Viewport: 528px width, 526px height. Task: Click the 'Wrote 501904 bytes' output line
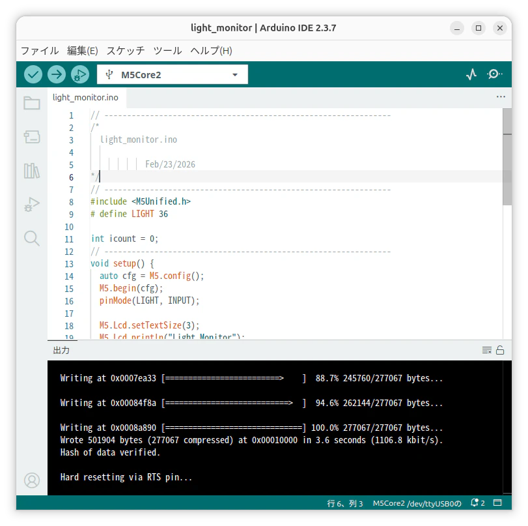[x=251, y=440]
